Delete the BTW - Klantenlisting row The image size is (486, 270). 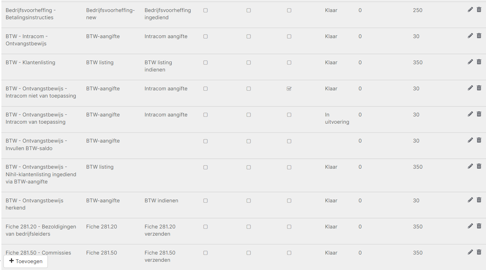tap(479, 62)
